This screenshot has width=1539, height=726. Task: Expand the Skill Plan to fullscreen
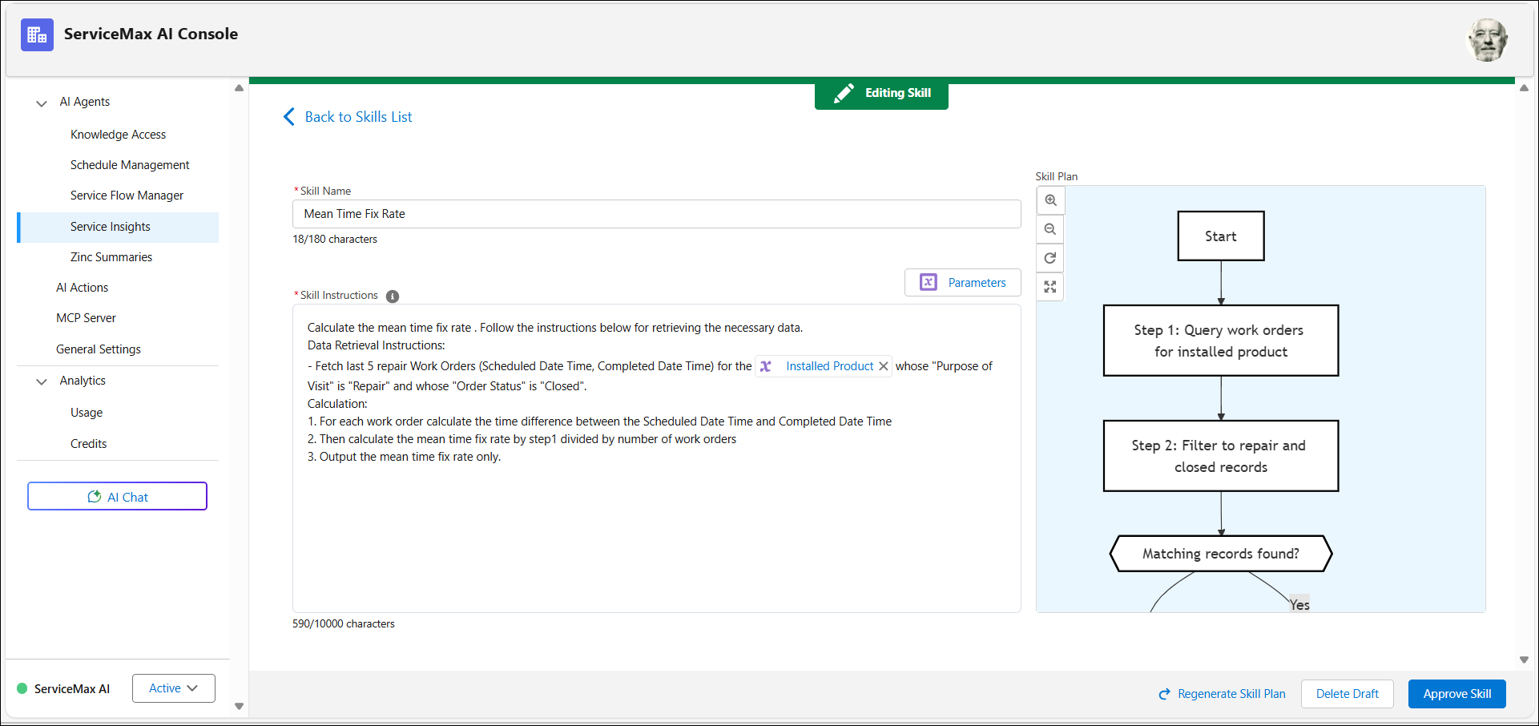[1050, 287]
